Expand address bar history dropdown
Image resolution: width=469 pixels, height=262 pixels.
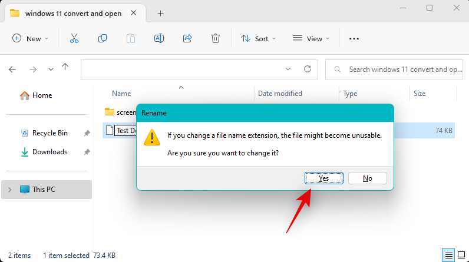(x=288, y=69)
